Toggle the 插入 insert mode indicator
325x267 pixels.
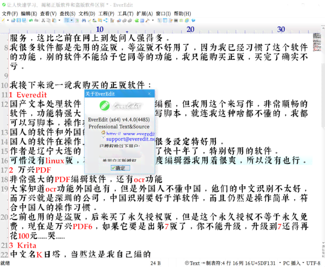296,263
